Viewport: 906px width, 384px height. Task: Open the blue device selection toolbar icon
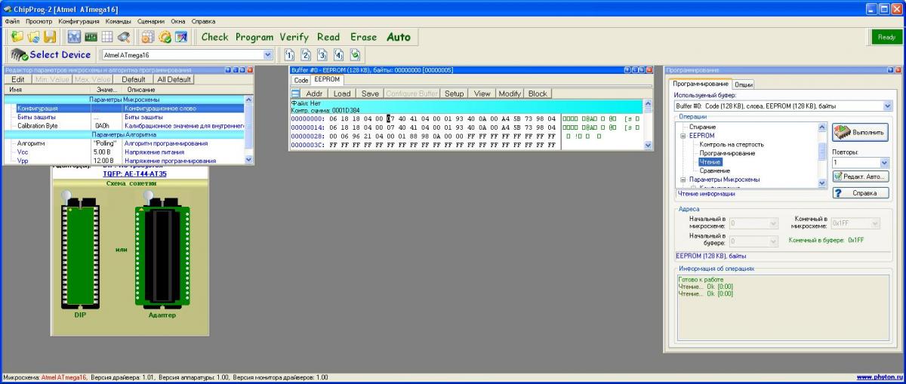(x=74, y=36)
